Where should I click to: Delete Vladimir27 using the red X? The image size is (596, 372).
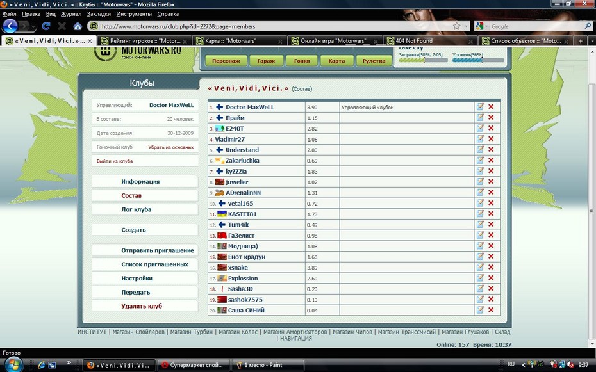coord(491,139)
